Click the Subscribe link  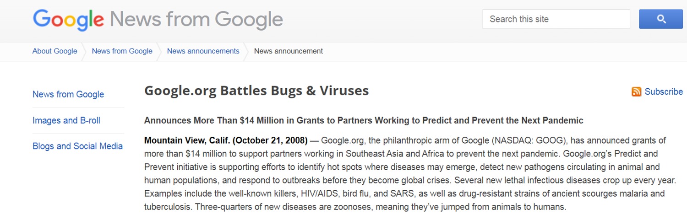pos(664,92)
